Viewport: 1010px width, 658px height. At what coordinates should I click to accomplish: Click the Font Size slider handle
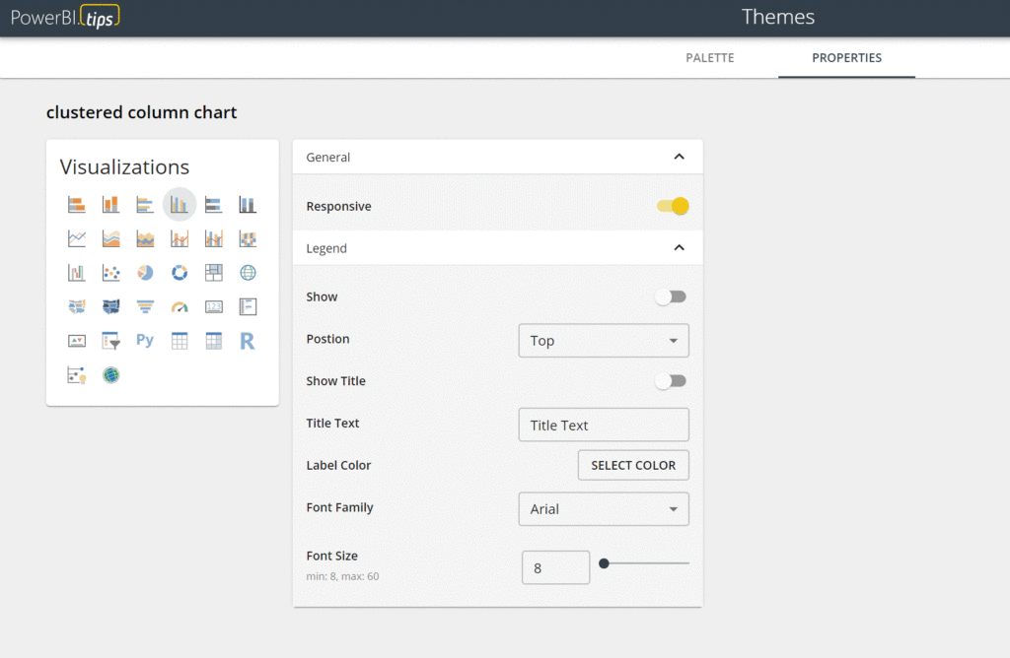tap(604, 563)
